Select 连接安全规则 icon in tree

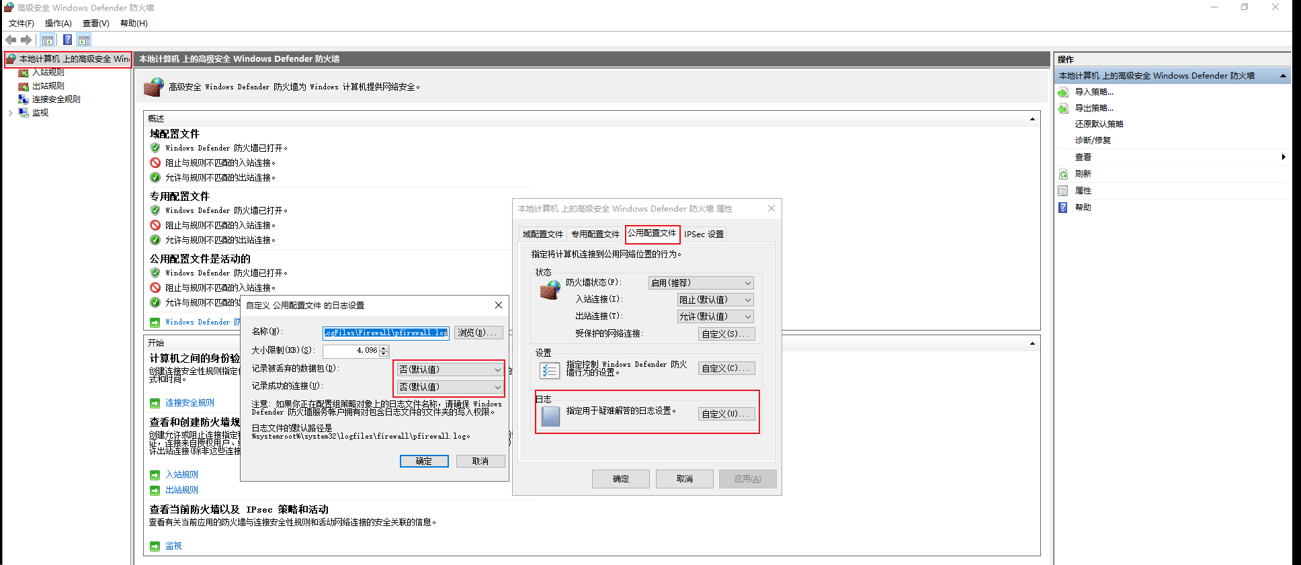pos(24,99)
